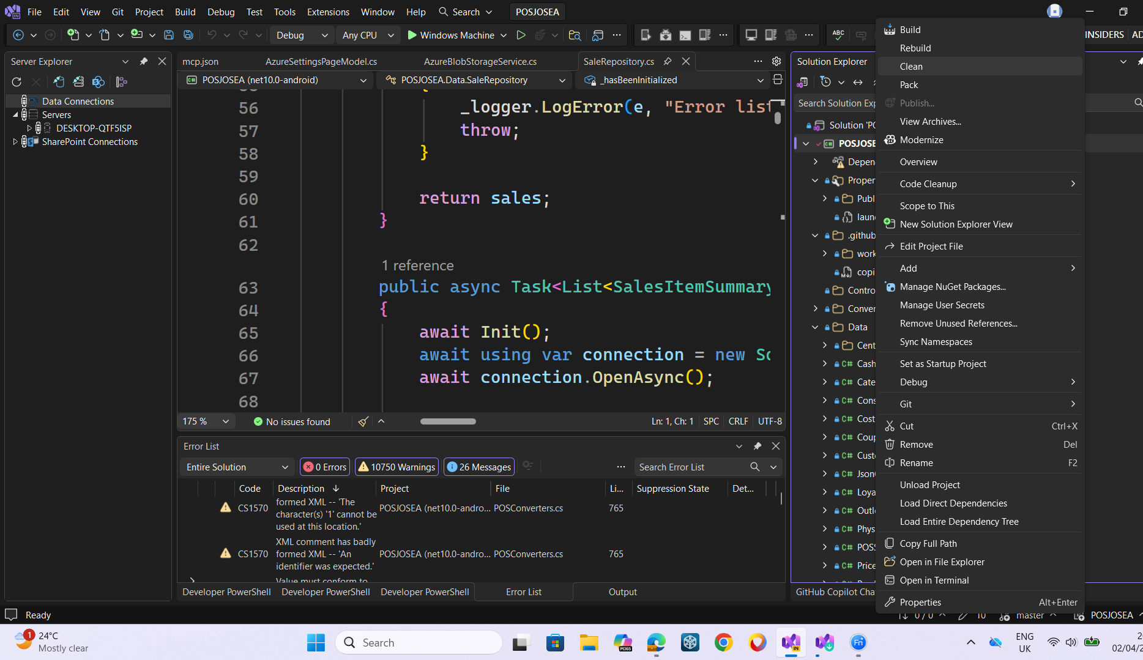Switch to the AzureBlobStorageService.cs tab
1143x660 pixels.
coord(480,61)
